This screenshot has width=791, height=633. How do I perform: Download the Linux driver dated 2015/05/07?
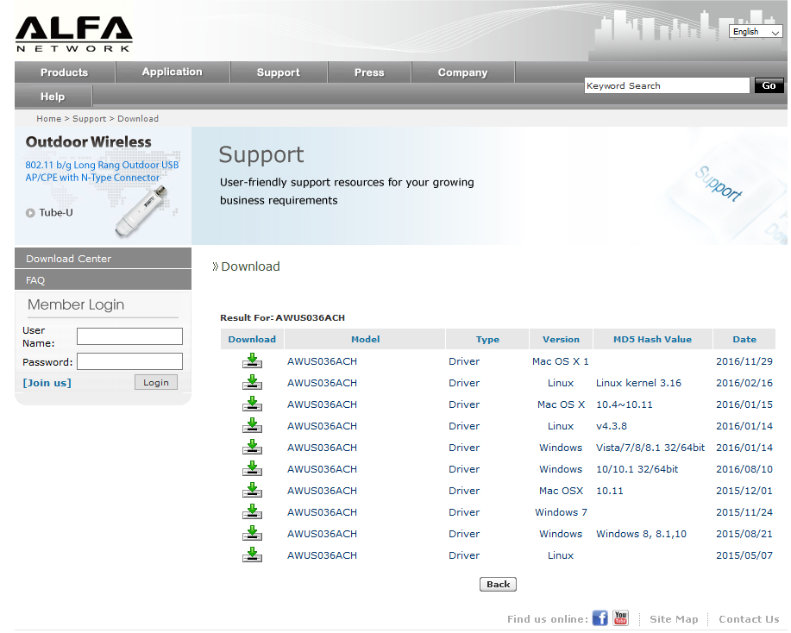click(252, 555)
